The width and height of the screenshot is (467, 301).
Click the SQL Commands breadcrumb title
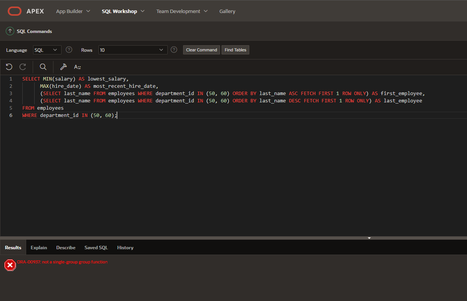(34, 31)
